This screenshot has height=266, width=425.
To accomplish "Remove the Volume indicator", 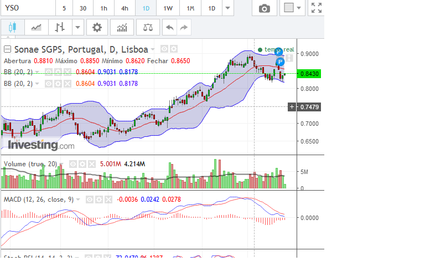I will (92, 164).
